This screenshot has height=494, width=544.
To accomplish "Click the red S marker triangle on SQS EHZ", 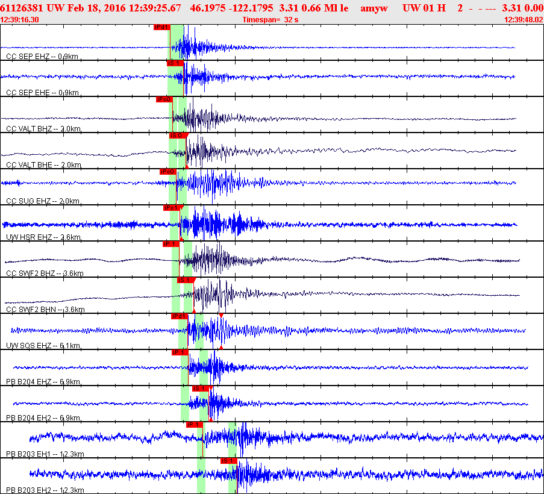I will coord(221,315).
